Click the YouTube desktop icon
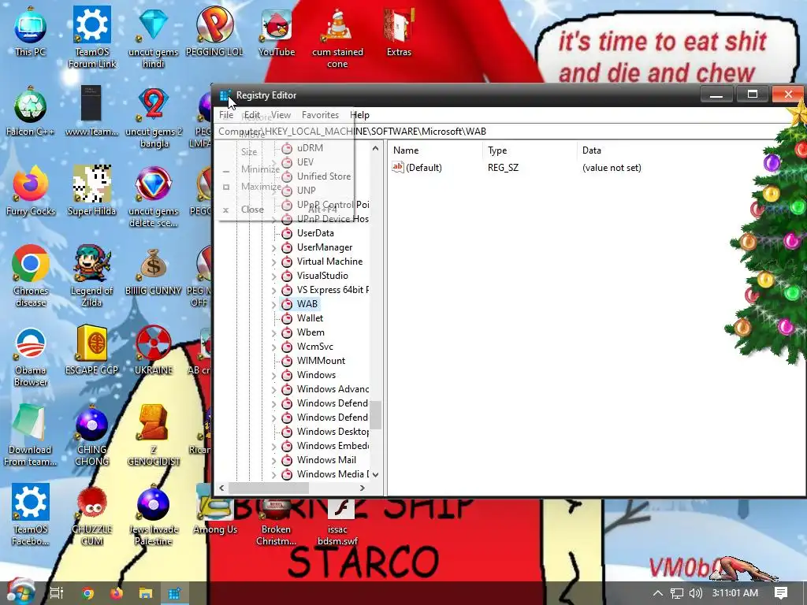807x605 pixels. (x=277, y=32)
